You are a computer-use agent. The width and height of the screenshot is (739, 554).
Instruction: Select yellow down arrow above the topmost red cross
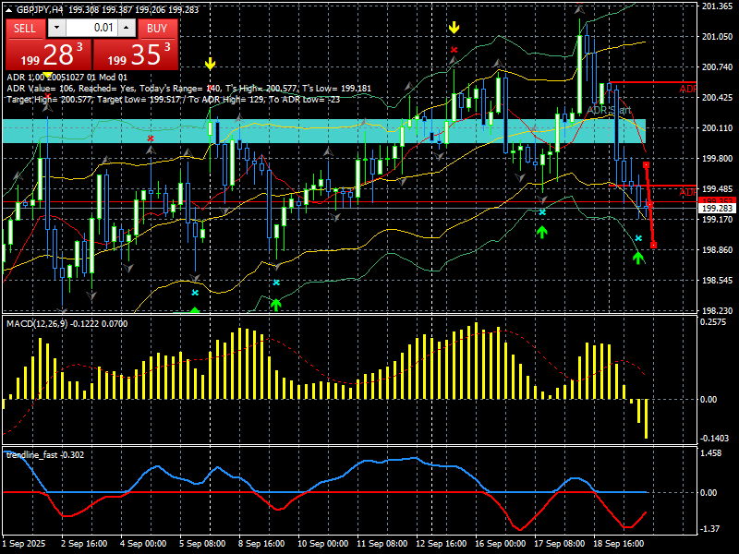click(454, 28)
